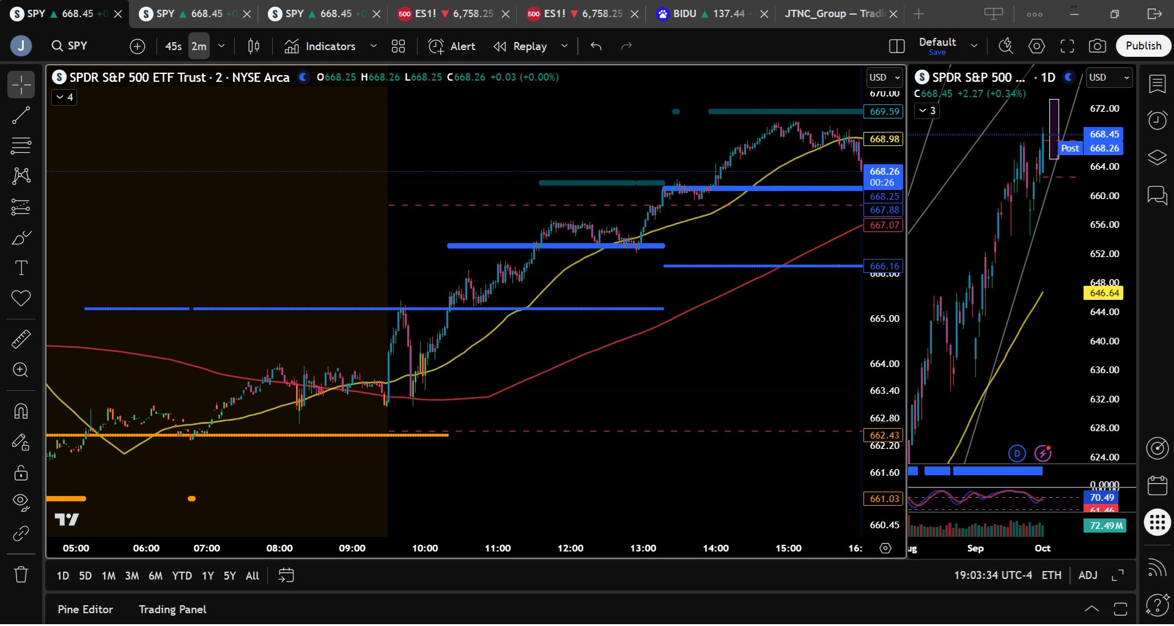Undo the last chart action
The image size is (1174, 626).
pyautogui.click(x=596, y=46)
